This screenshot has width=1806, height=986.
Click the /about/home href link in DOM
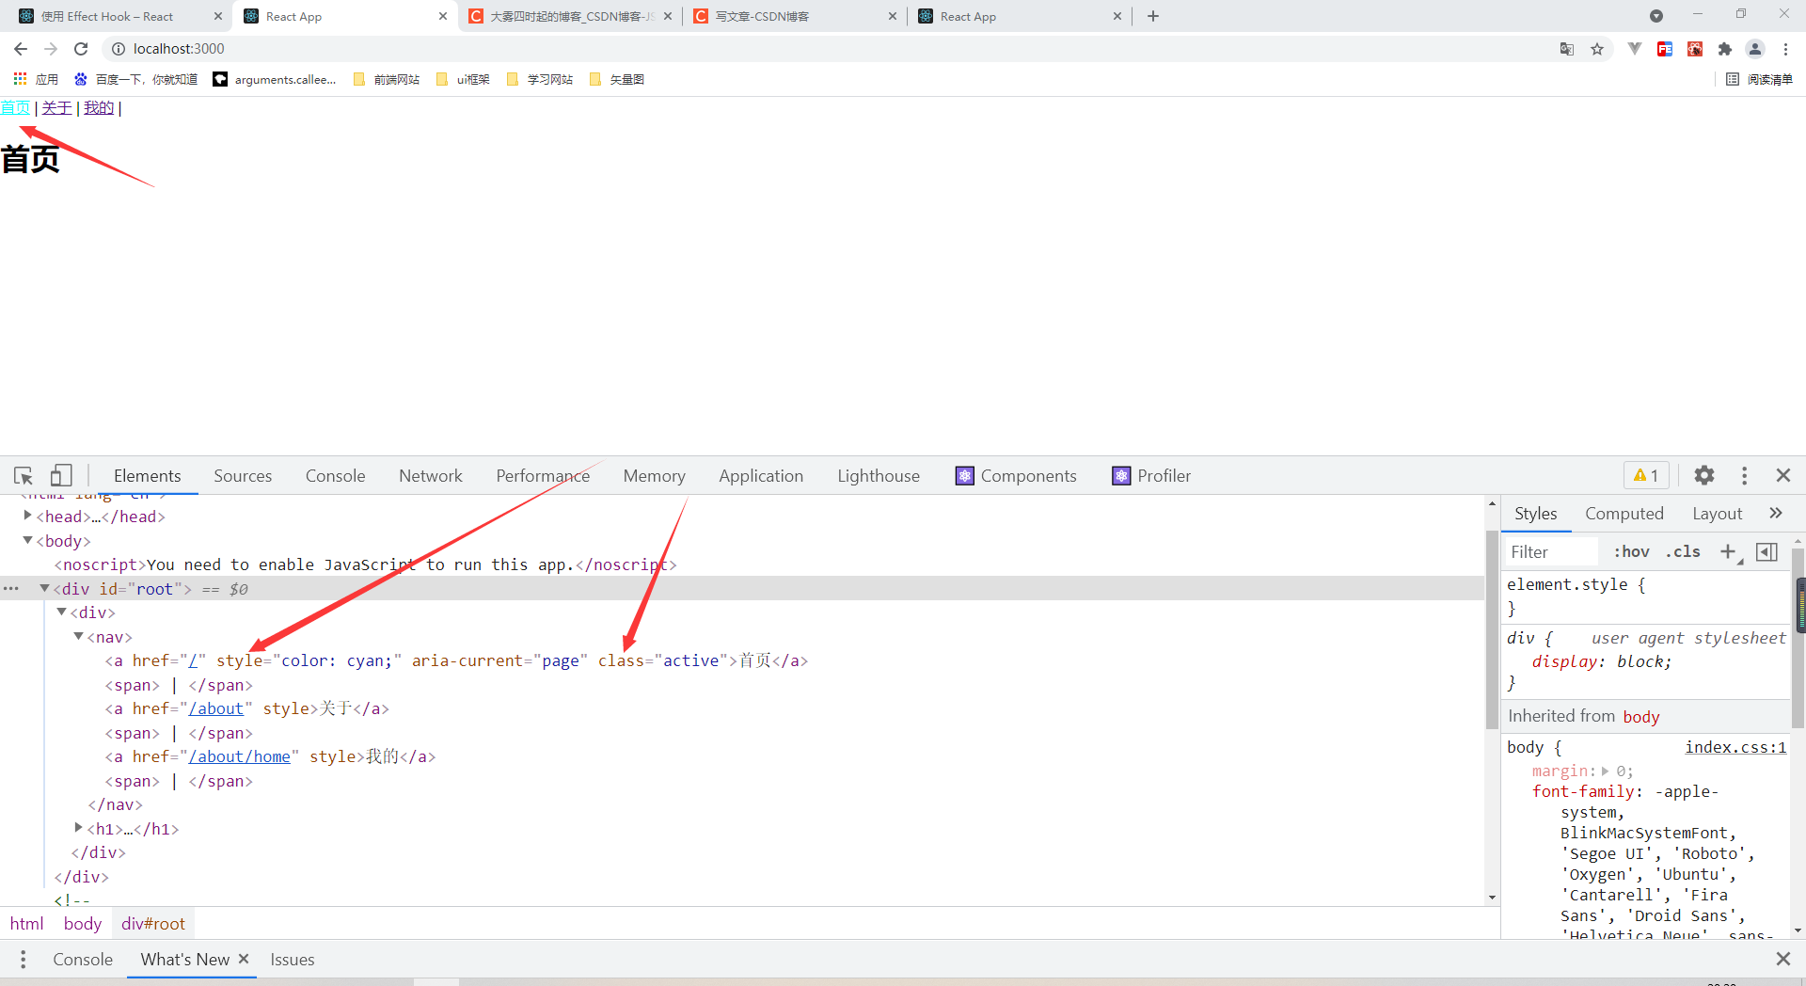pos(239,756)
